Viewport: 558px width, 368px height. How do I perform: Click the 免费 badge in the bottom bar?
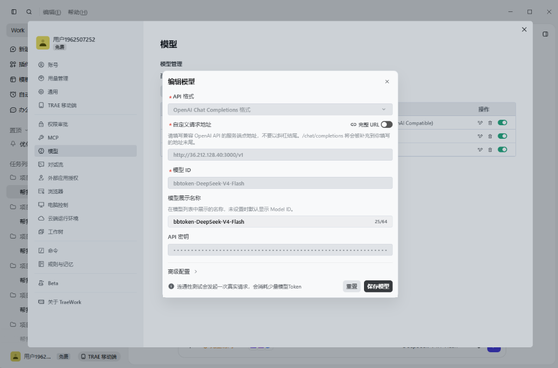pyautogui.click(x=64, y=357)
